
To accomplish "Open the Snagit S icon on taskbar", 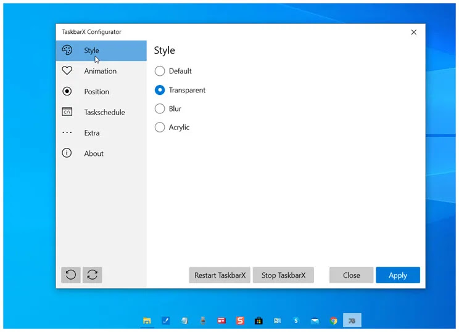I will pyautogui.click(x=240, y=320).
